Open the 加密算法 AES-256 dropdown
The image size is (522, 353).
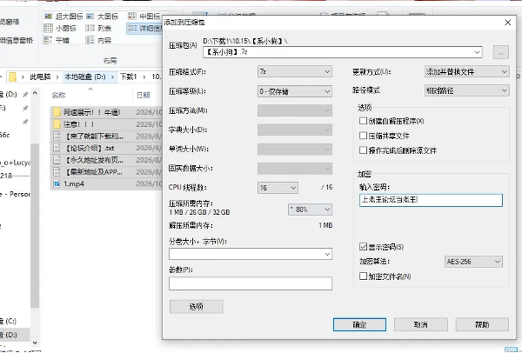point(474,262)
